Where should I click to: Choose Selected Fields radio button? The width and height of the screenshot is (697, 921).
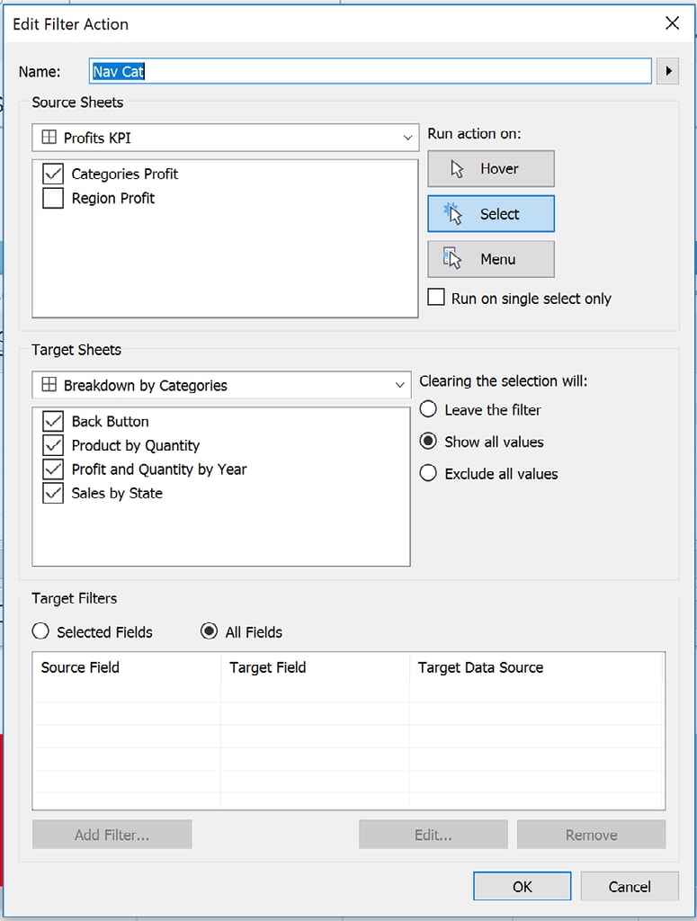[41, 632]
